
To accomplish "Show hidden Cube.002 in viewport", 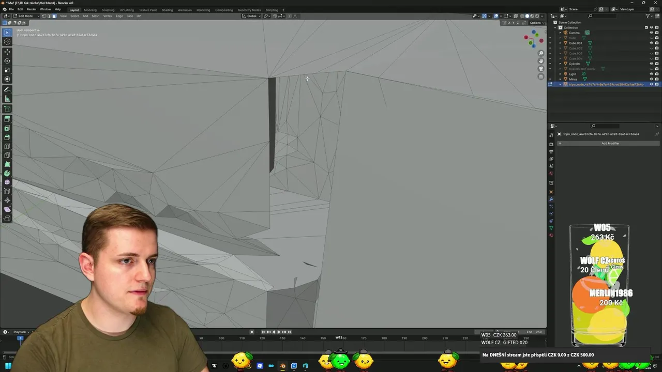I will [651, 48].
